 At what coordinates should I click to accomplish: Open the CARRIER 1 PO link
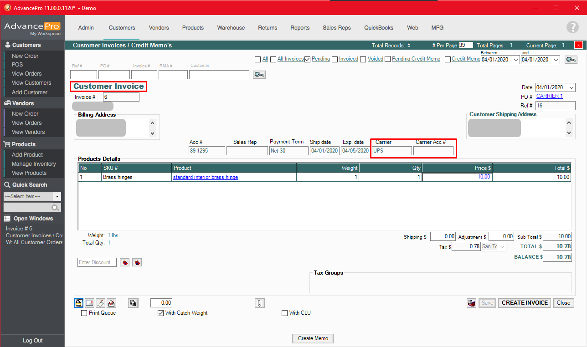click(x=549, y=96)
